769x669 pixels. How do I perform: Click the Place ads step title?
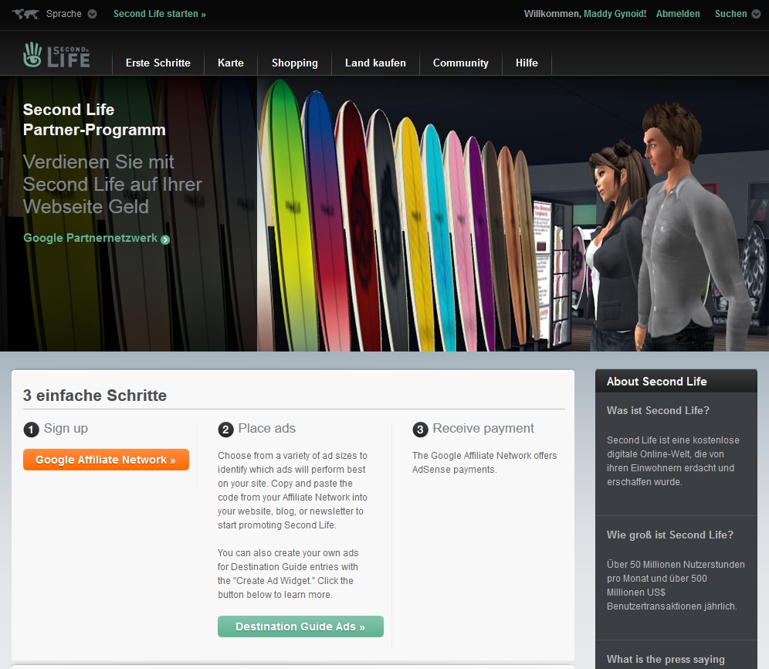click(x=267, y=428)
